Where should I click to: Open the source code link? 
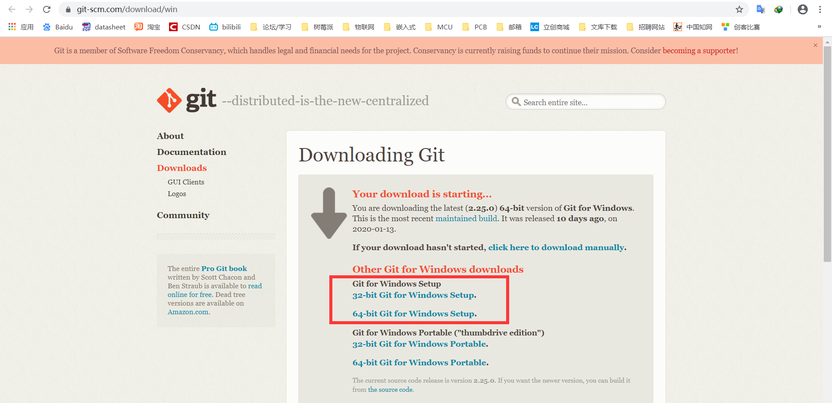[x=390, y=390]
